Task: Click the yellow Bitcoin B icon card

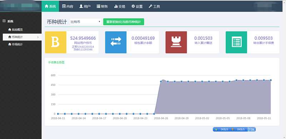Action: coord(56,42)
